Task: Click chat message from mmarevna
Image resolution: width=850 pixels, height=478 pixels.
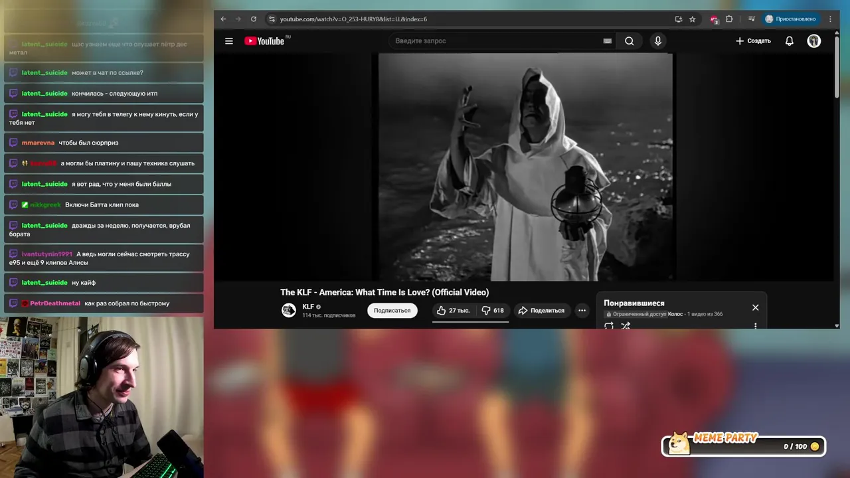Action: (104, 143)
